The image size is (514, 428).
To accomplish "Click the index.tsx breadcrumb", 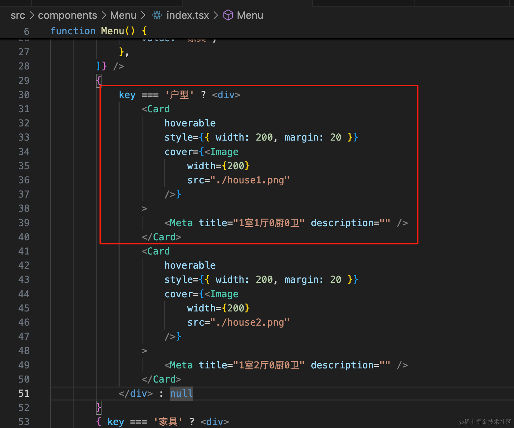I will [x=188, y=15].
